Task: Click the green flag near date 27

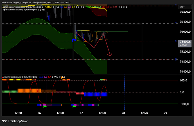Action: pos(74,107)
